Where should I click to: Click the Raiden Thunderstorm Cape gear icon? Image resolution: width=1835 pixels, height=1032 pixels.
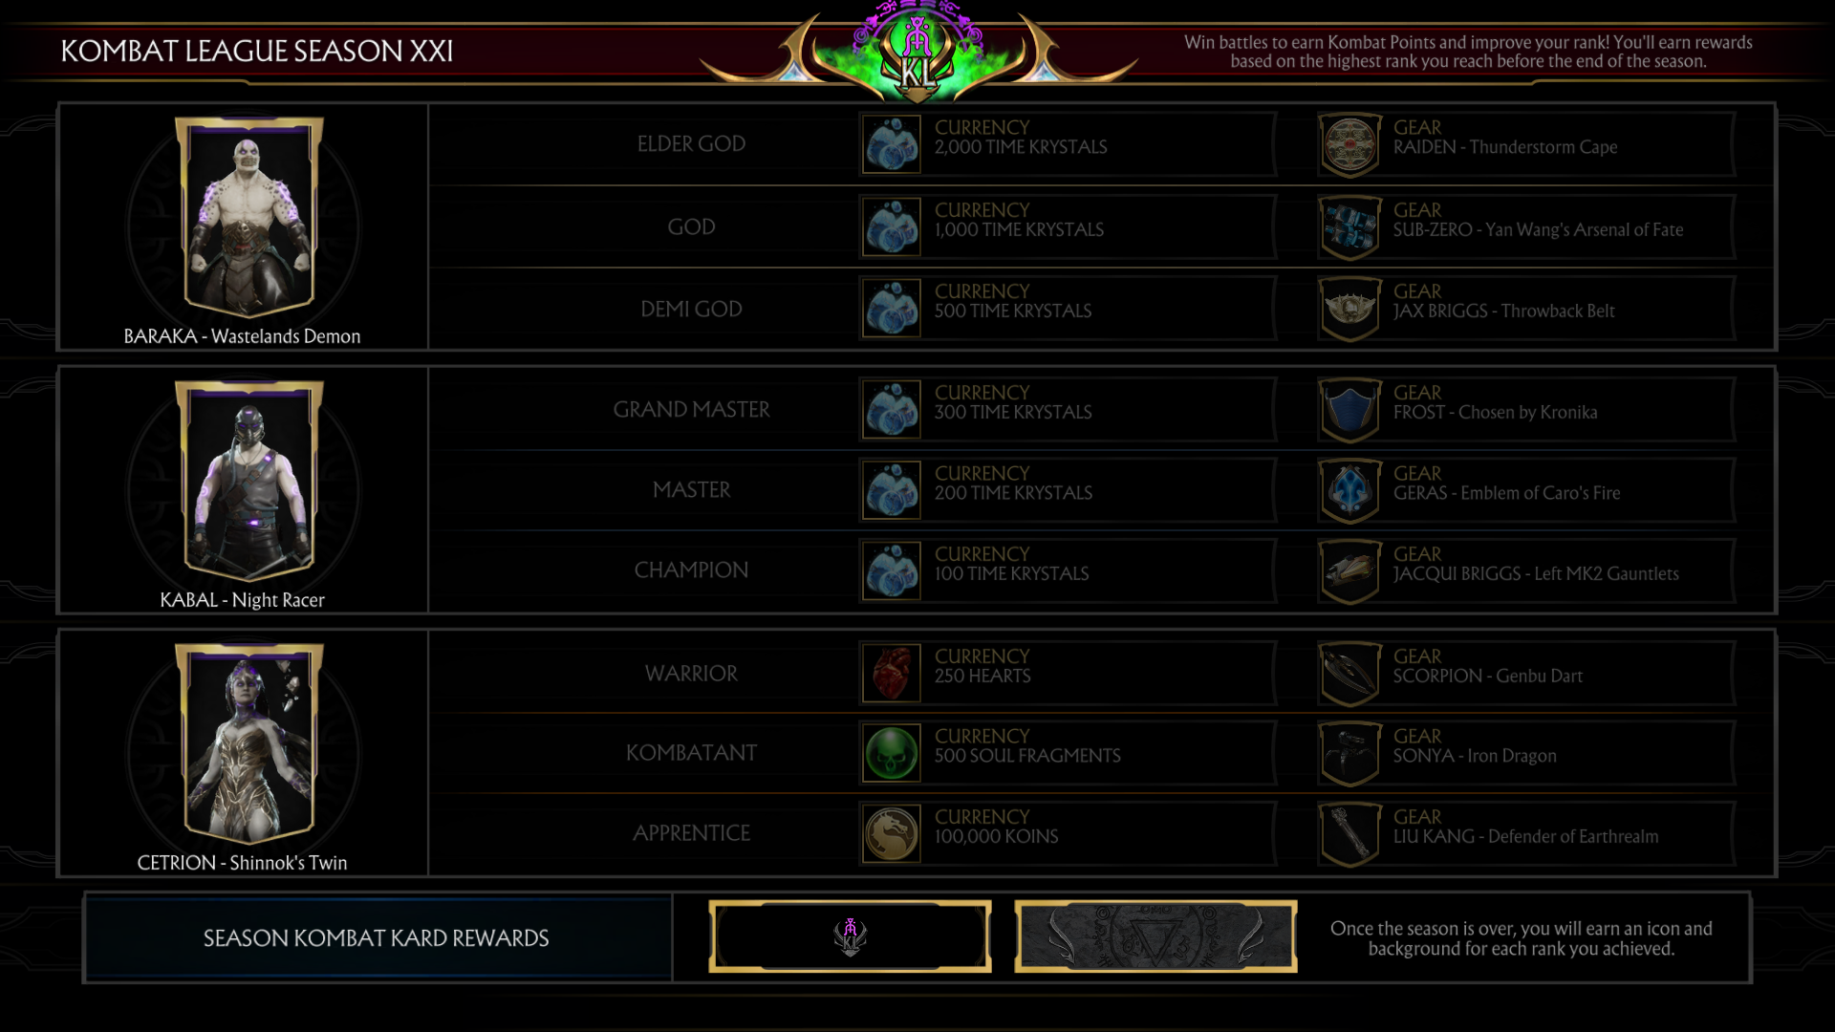coord(1349,145)
